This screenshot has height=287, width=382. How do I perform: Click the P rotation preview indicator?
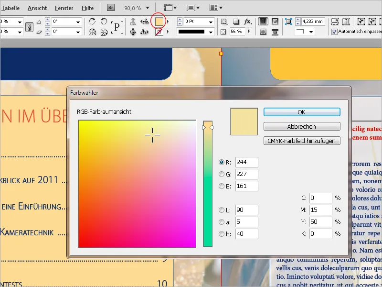[x=117, y=27]
